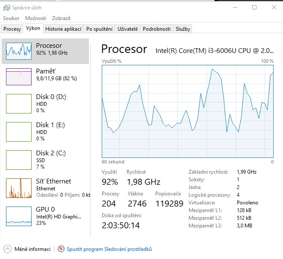This screenshot has height=259, width=283.
Task: Click the Mezipaměť L2 512 kB value
Action: tap(244, 218)
